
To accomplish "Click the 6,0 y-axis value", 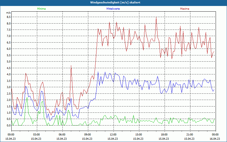I will pos(9,49).
